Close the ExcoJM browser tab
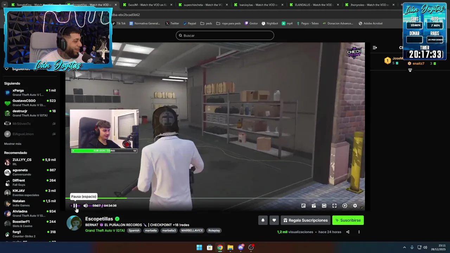Image resolution: width=450 pixels, height=253 pixels. [x=171, y=5]
